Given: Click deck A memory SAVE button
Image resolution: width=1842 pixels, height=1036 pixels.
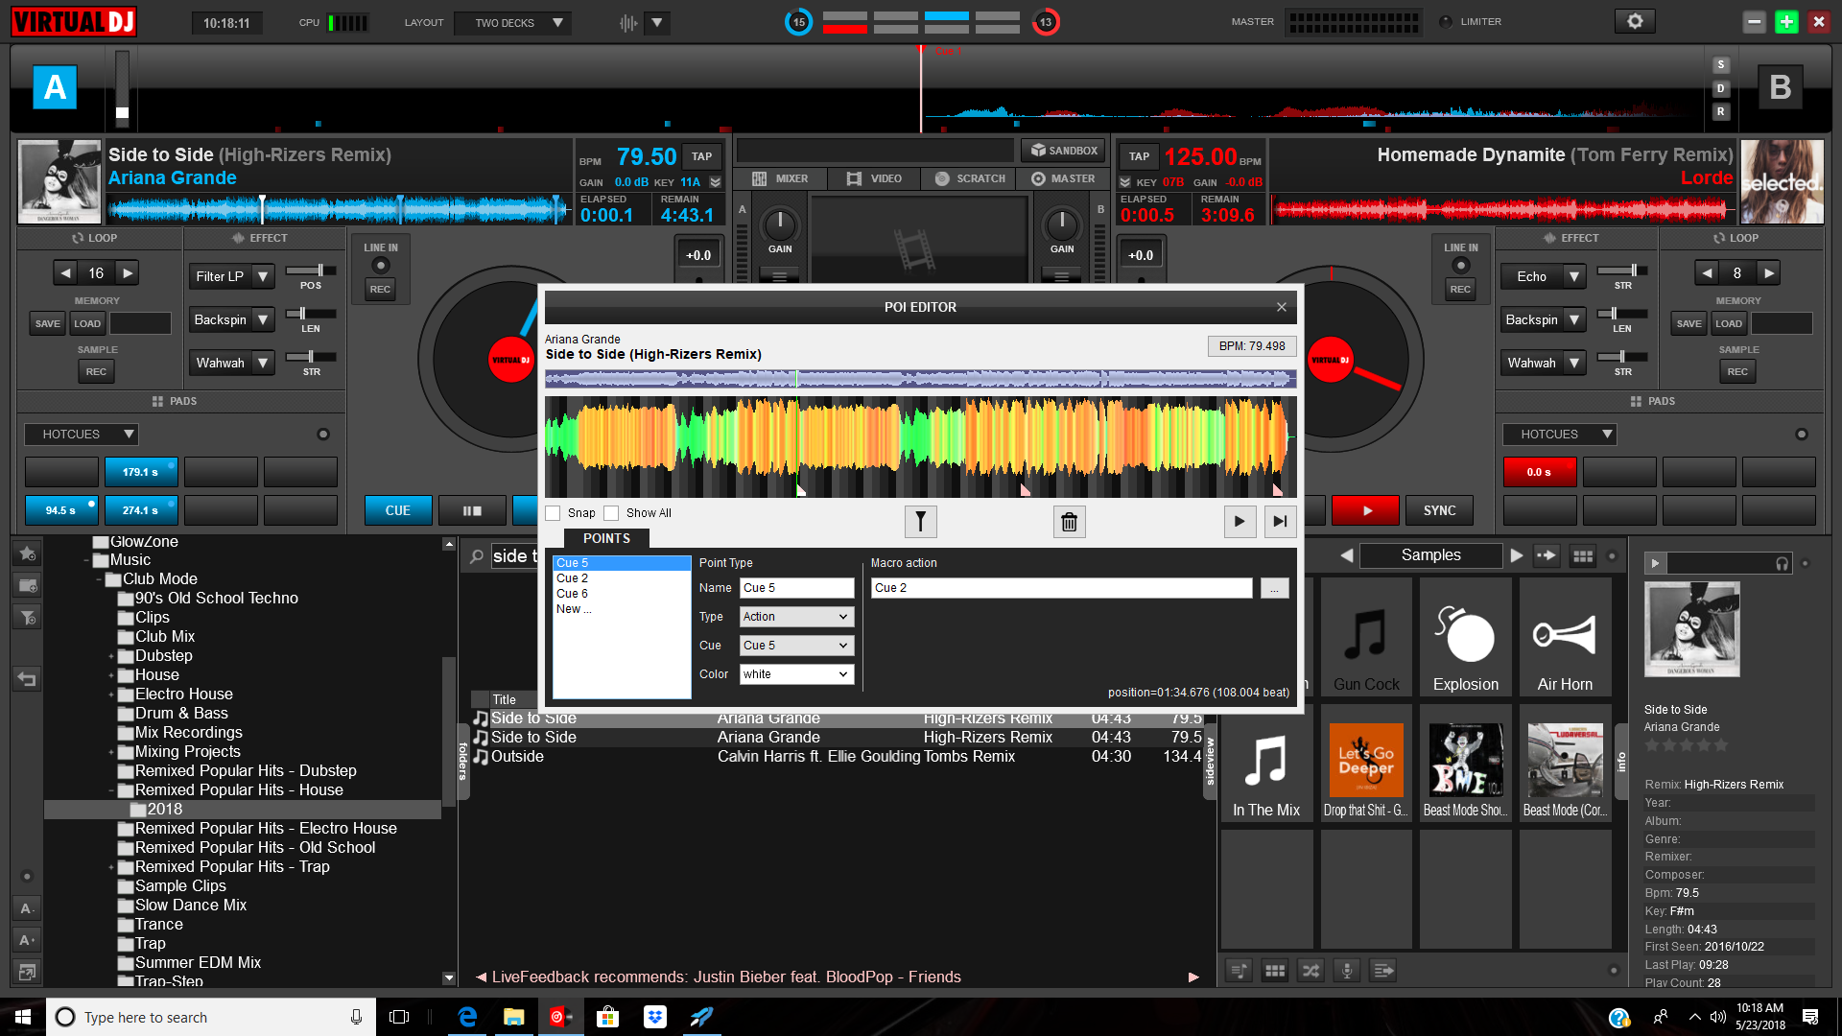Looking at the screenshot, I should (x=48, y=323).
